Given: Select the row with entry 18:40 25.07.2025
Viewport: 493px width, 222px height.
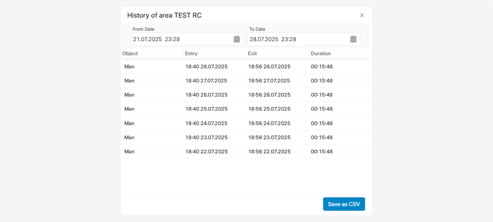Looking at the screenshot, I should point(206,109).
